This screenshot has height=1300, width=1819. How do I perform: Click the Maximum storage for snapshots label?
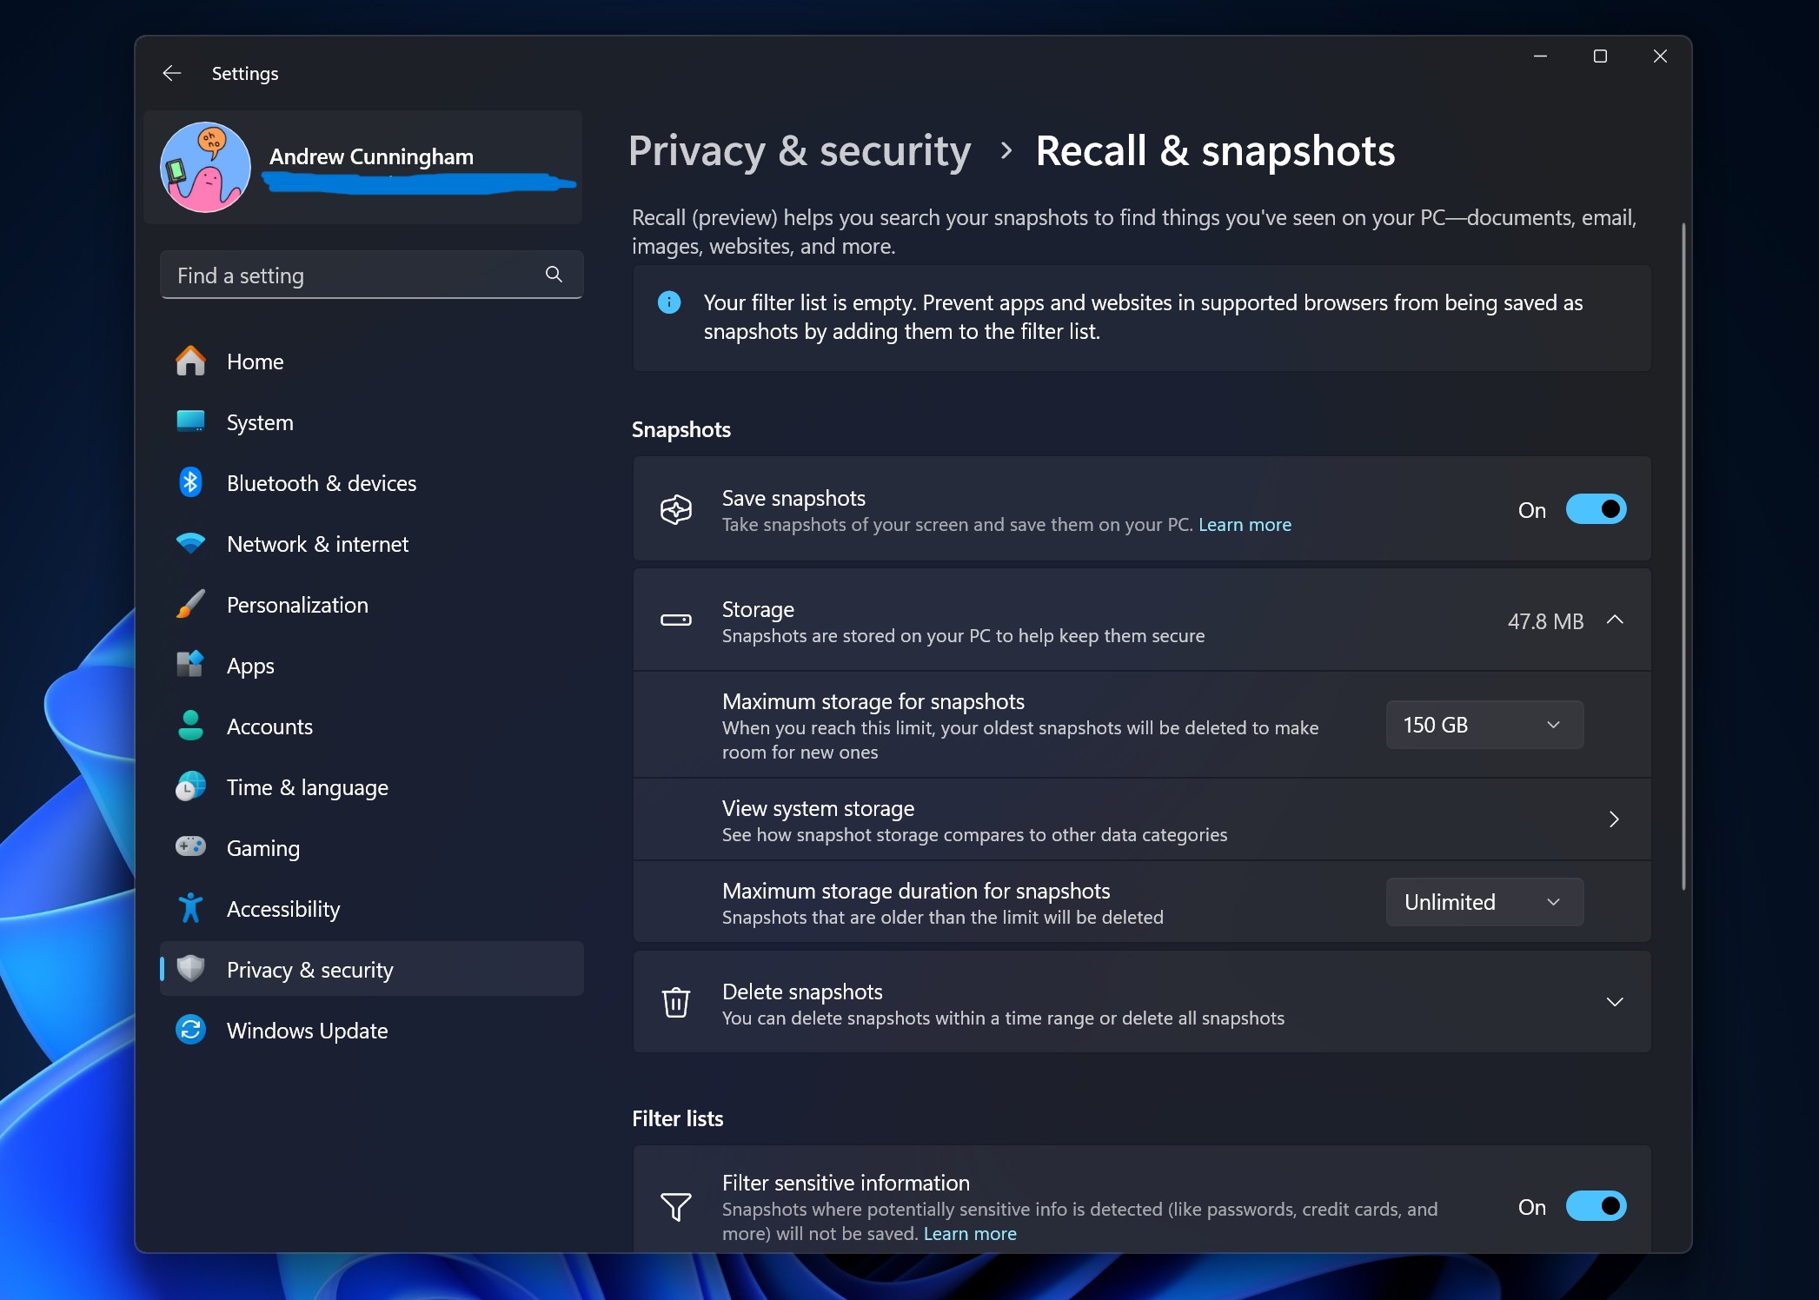(873, 701)
